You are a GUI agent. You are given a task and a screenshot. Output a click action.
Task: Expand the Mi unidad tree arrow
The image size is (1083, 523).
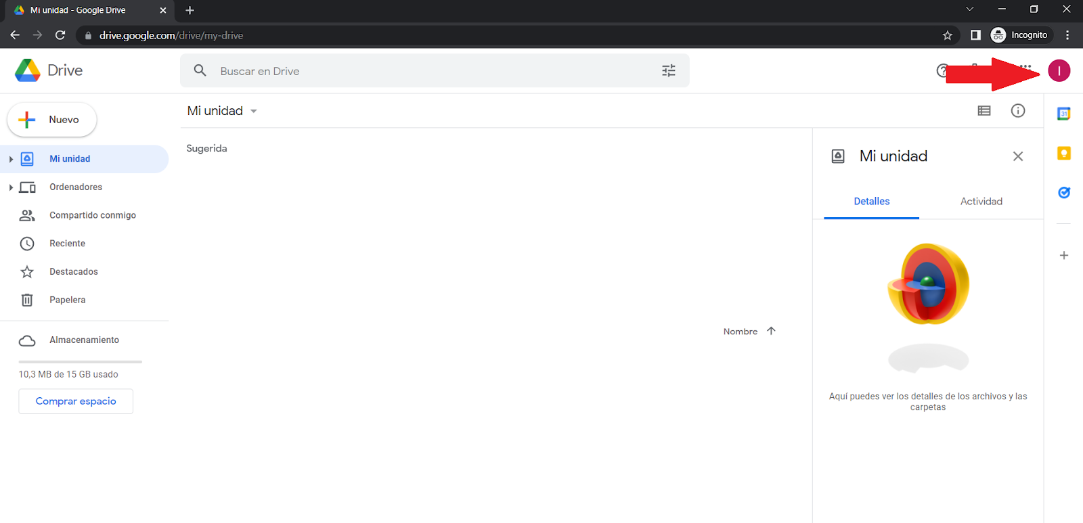click(x=11, y=159)
